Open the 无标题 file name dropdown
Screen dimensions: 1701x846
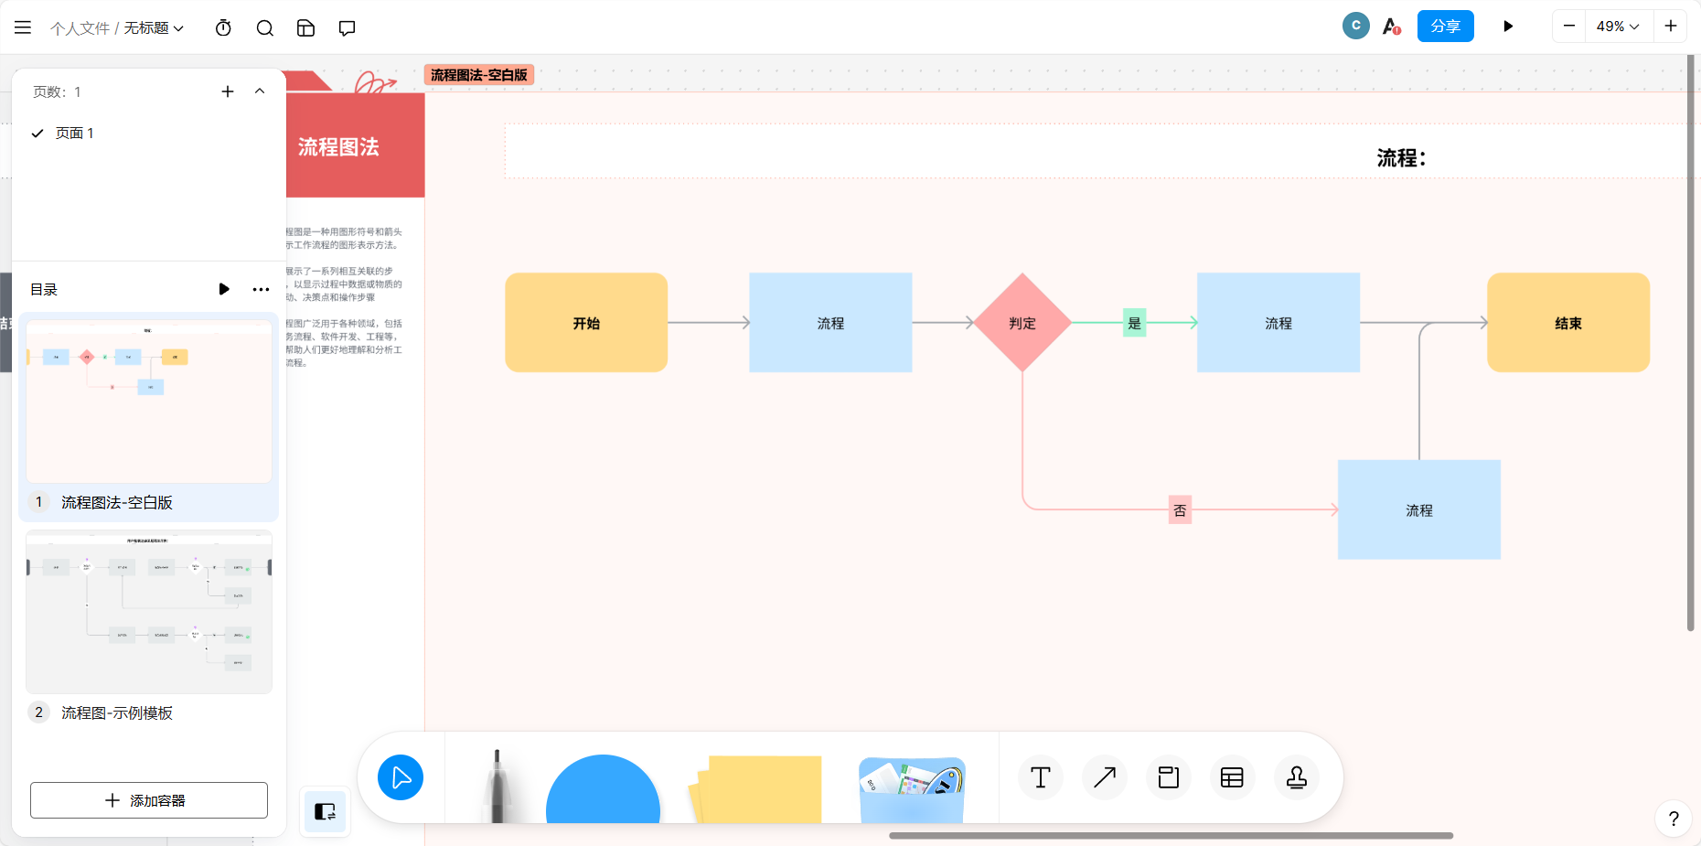[x=154, y=28]
